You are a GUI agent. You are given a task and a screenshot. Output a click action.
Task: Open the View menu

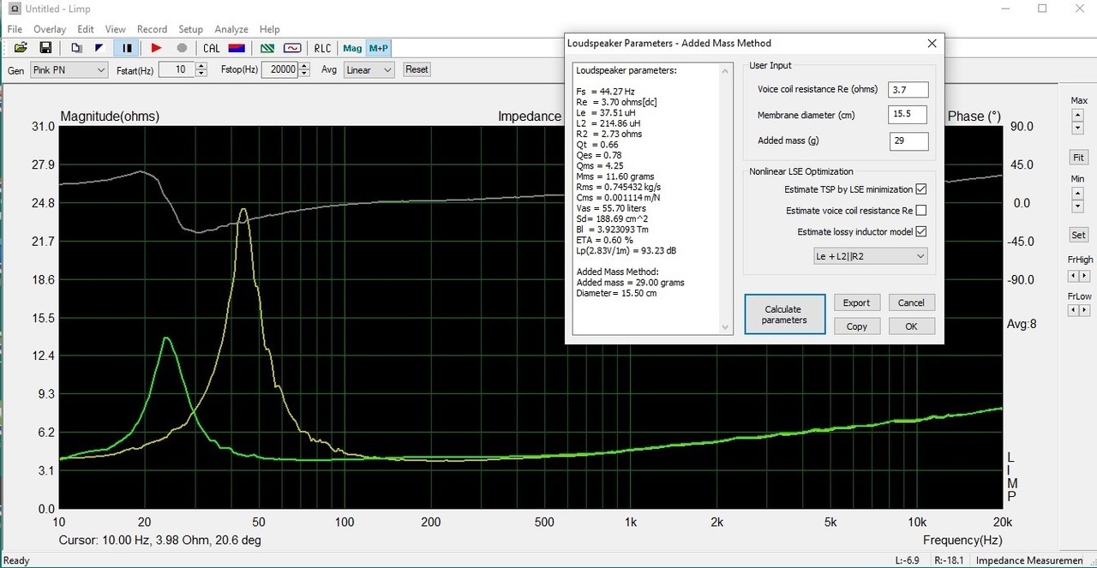point(116,29)
